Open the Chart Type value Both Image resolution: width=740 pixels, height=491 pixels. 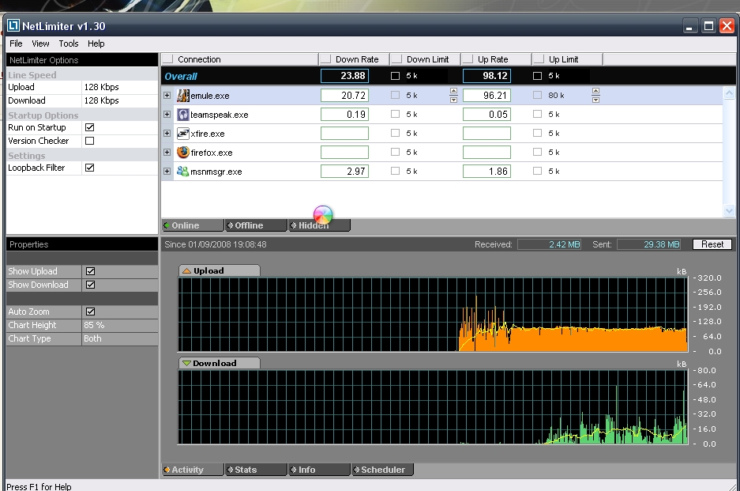coord(120,338)
